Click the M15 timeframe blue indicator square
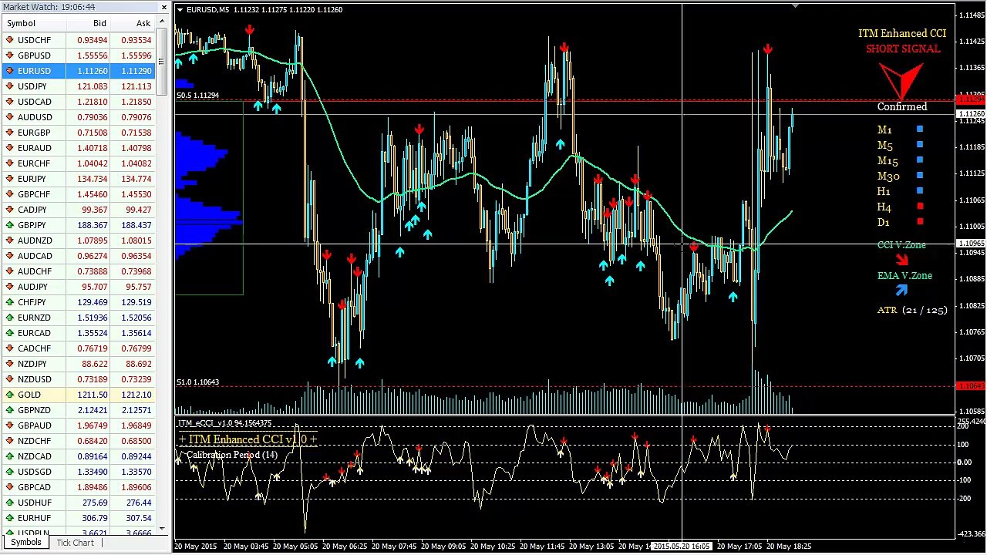987x555 pixels. pyautogui.click(x=919, y=160)
